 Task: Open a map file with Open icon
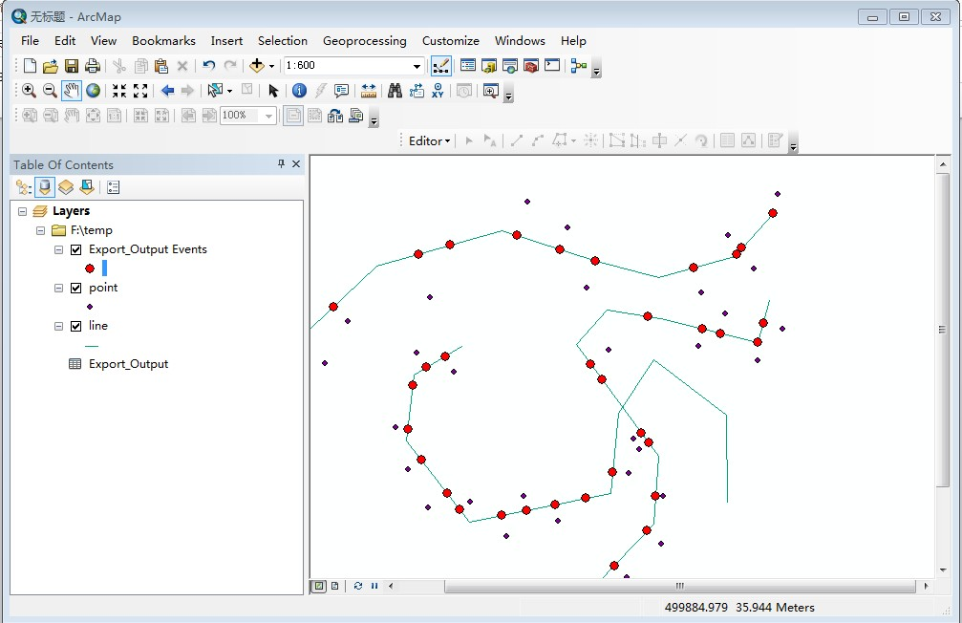click(x=51, y=66)
